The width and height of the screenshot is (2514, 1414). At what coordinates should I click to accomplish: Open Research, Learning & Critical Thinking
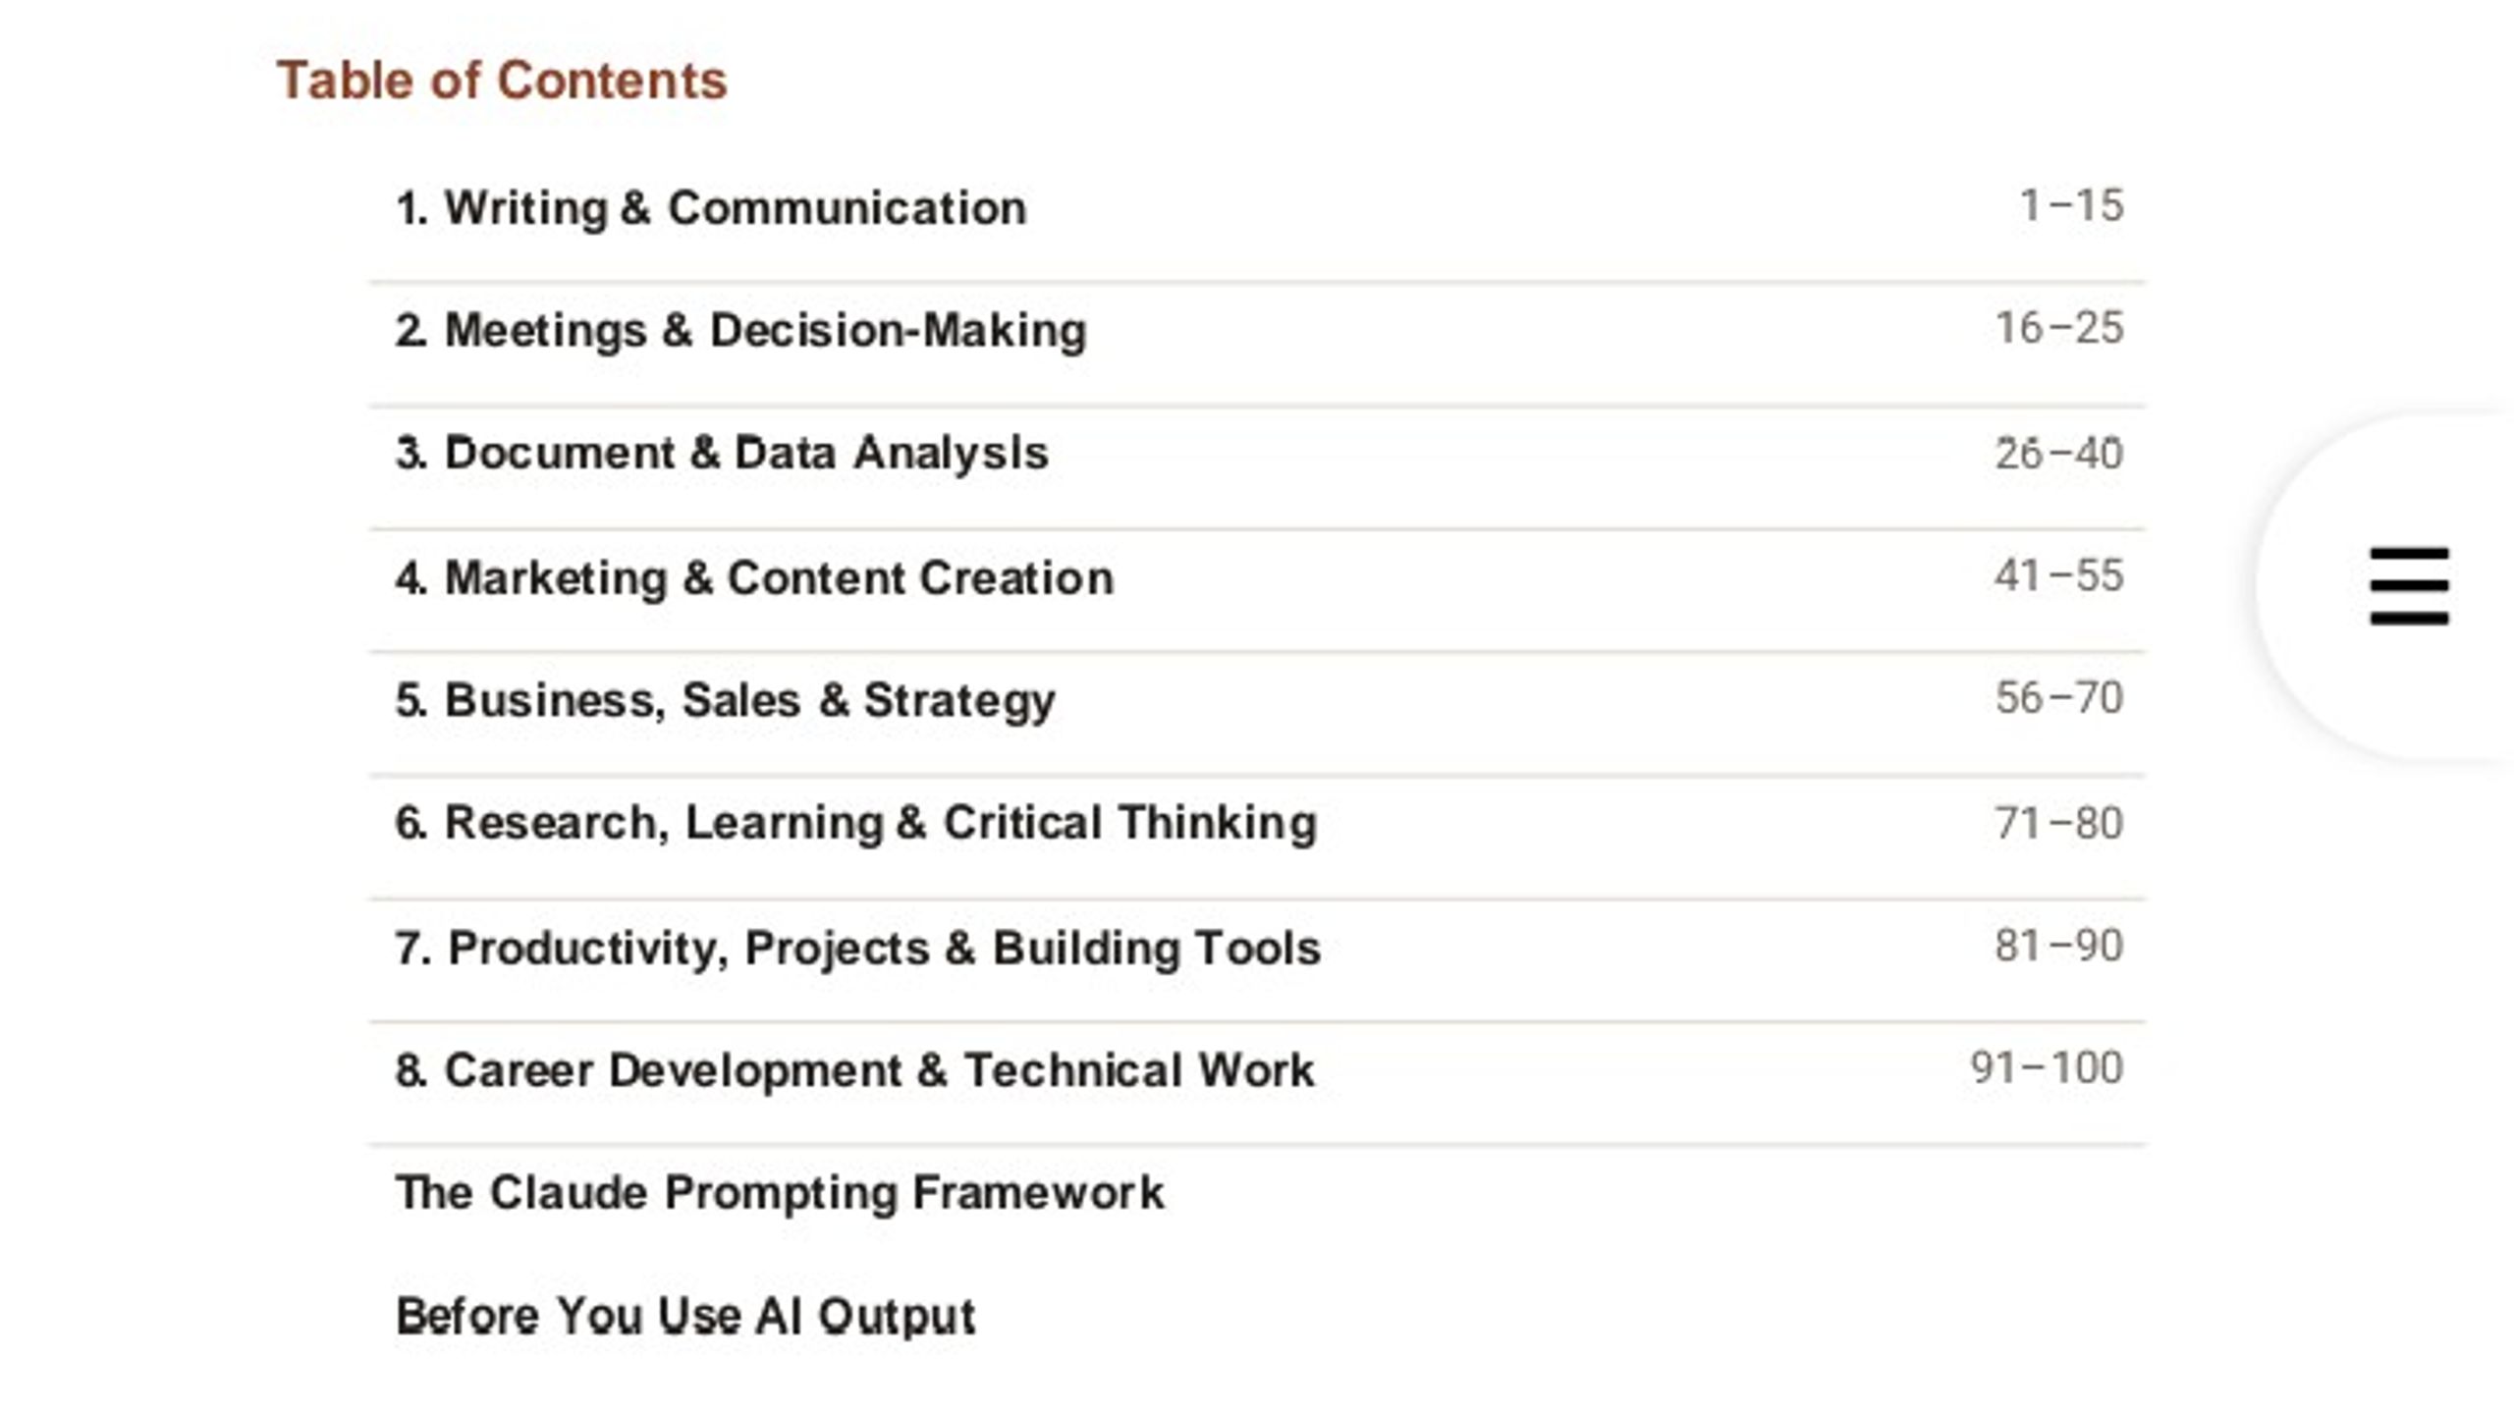(x=856, y=823)
